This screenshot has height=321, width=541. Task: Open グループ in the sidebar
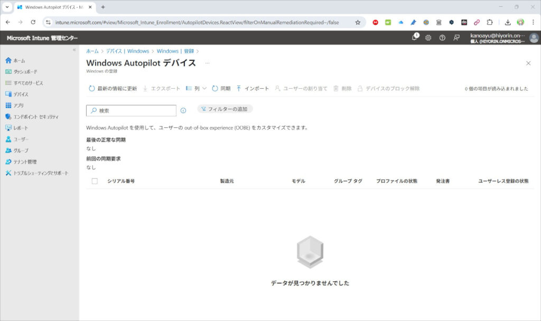pyautogui.click(x=17, y=150)
